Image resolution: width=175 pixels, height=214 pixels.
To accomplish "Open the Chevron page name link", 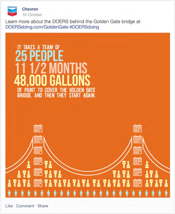I will coord(30,9).
